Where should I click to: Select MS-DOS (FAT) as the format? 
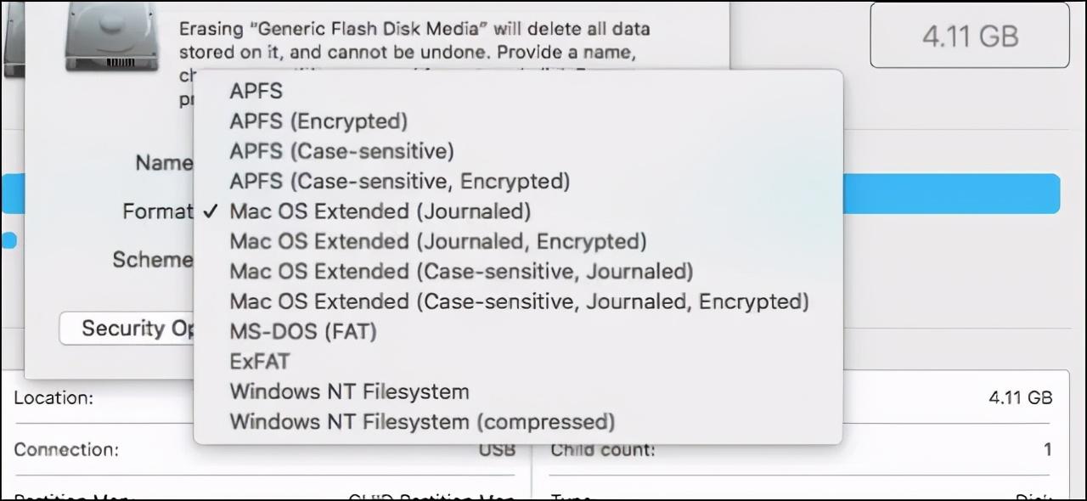point(302,331)
